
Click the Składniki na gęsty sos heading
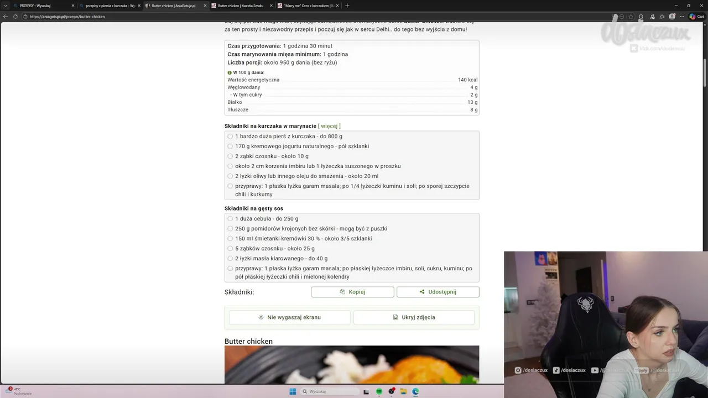pyautogui.click(x=254, y=208)
